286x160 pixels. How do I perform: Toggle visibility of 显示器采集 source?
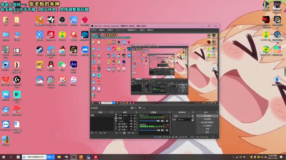131,127
